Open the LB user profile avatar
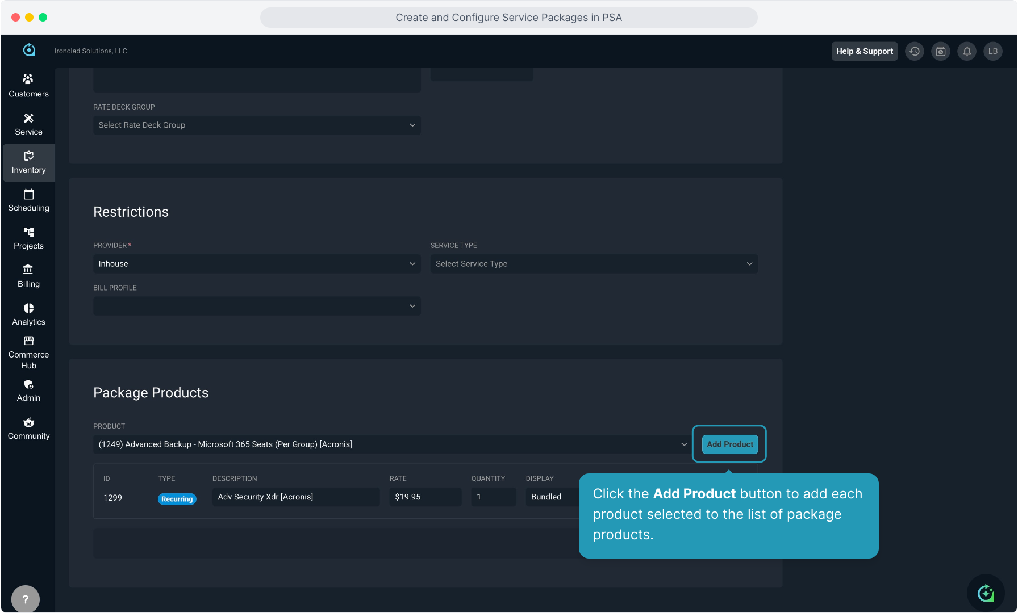 [993, 51]
